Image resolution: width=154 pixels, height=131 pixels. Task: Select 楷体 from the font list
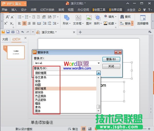pyautogui.click(x=38, y=103)
